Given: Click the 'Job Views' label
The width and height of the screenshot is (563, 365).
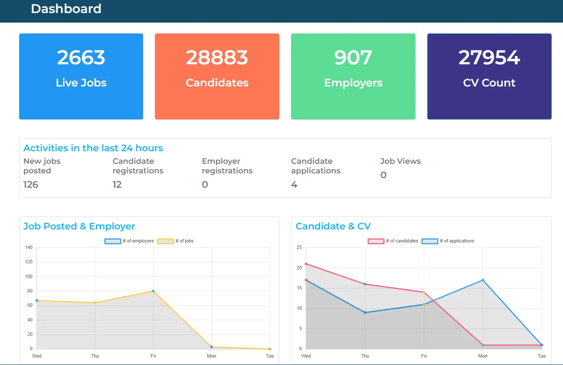Looking at the screenshot, I should (x=400, y=161).
